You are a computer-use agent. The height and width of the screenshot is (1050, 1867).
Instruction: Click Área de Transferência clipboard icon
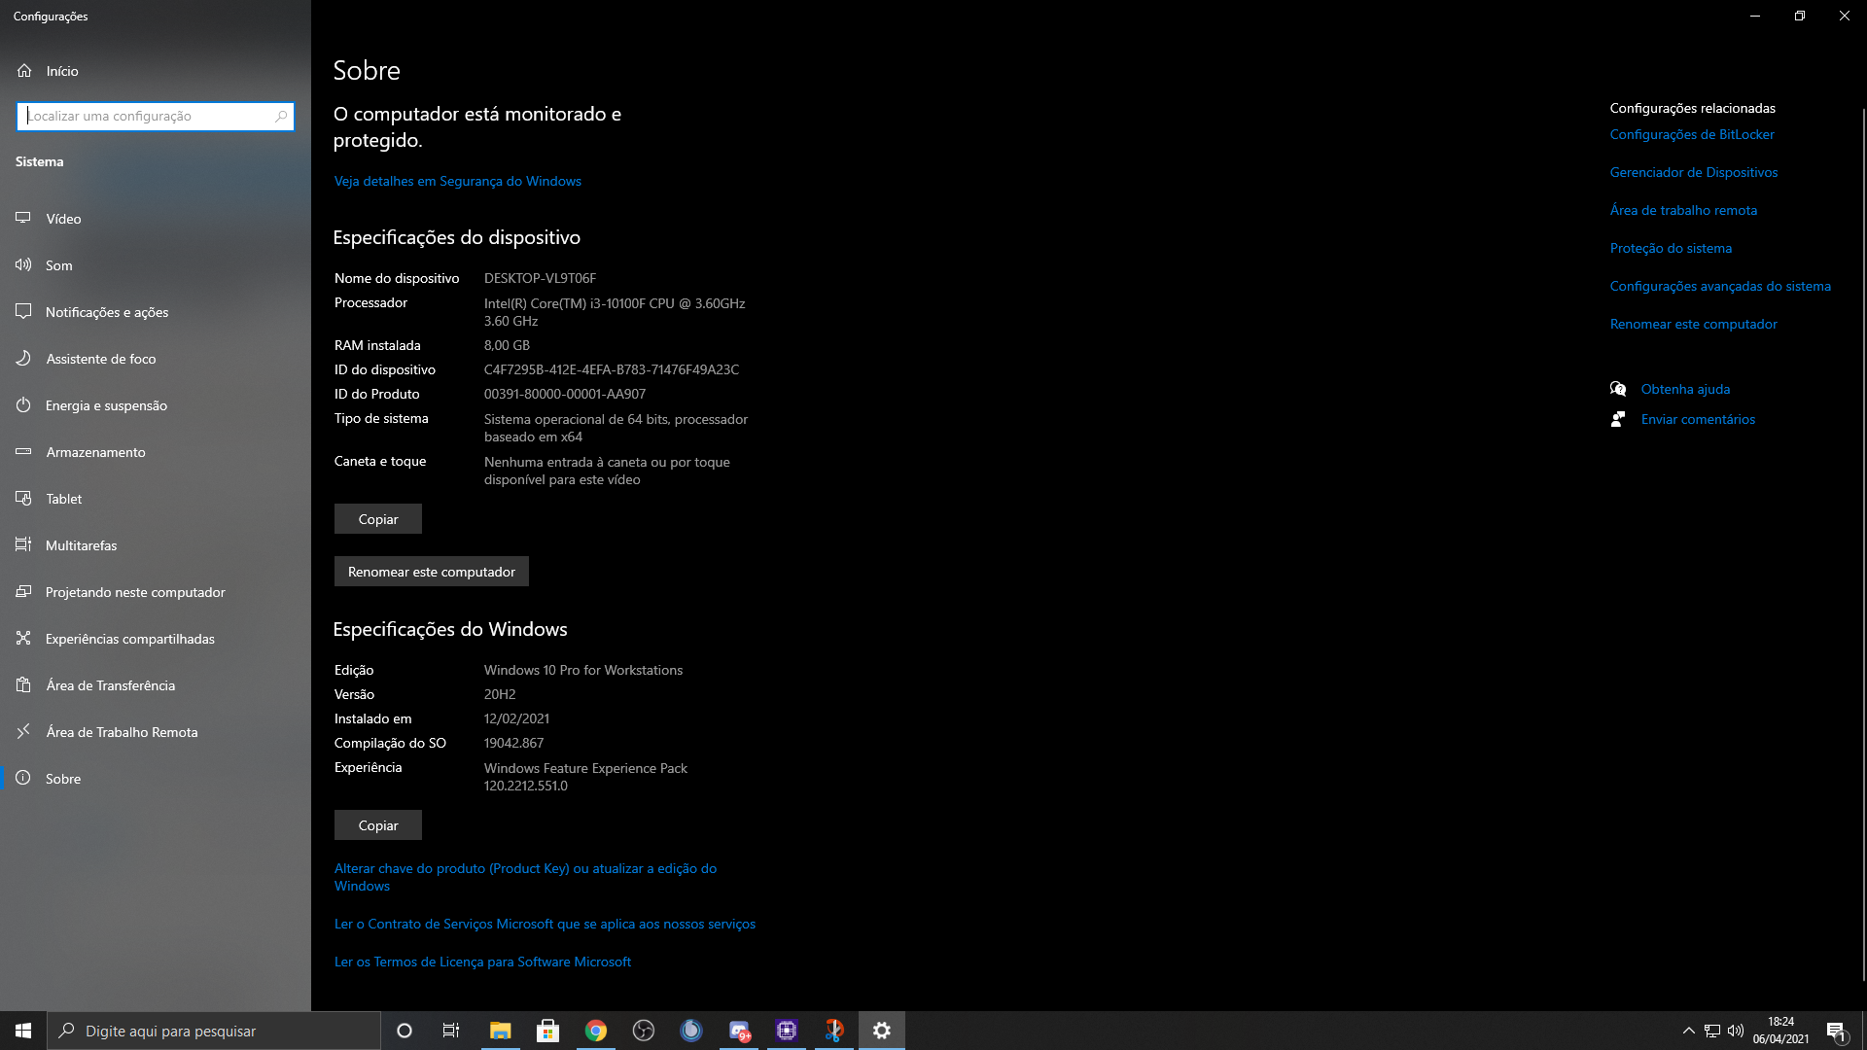click(23, 685)
